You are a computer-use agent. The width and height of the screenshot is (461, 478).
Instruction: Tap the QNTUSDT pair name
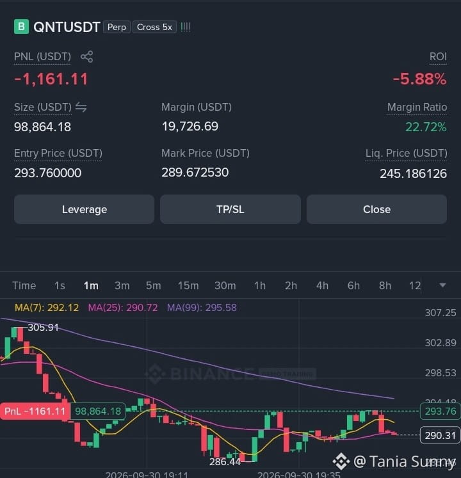(67, 27)
